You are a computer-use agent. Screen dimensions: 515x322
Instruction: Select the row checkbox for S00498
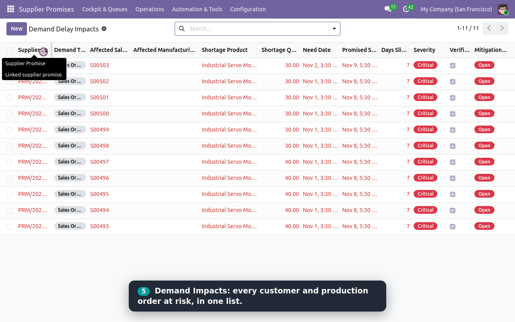(x=9, y=146)
